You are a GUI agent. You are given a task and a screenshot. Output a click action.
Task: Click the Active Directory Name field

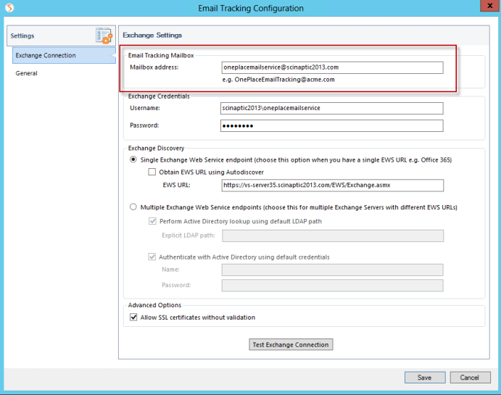[x=333, y=270]
